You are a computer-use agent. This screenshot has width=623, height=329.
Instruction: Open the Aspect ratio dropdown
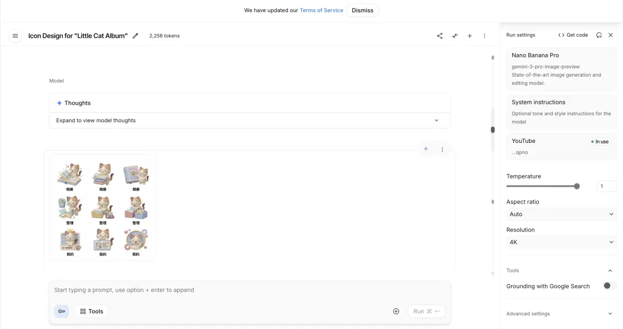point(561,214)
